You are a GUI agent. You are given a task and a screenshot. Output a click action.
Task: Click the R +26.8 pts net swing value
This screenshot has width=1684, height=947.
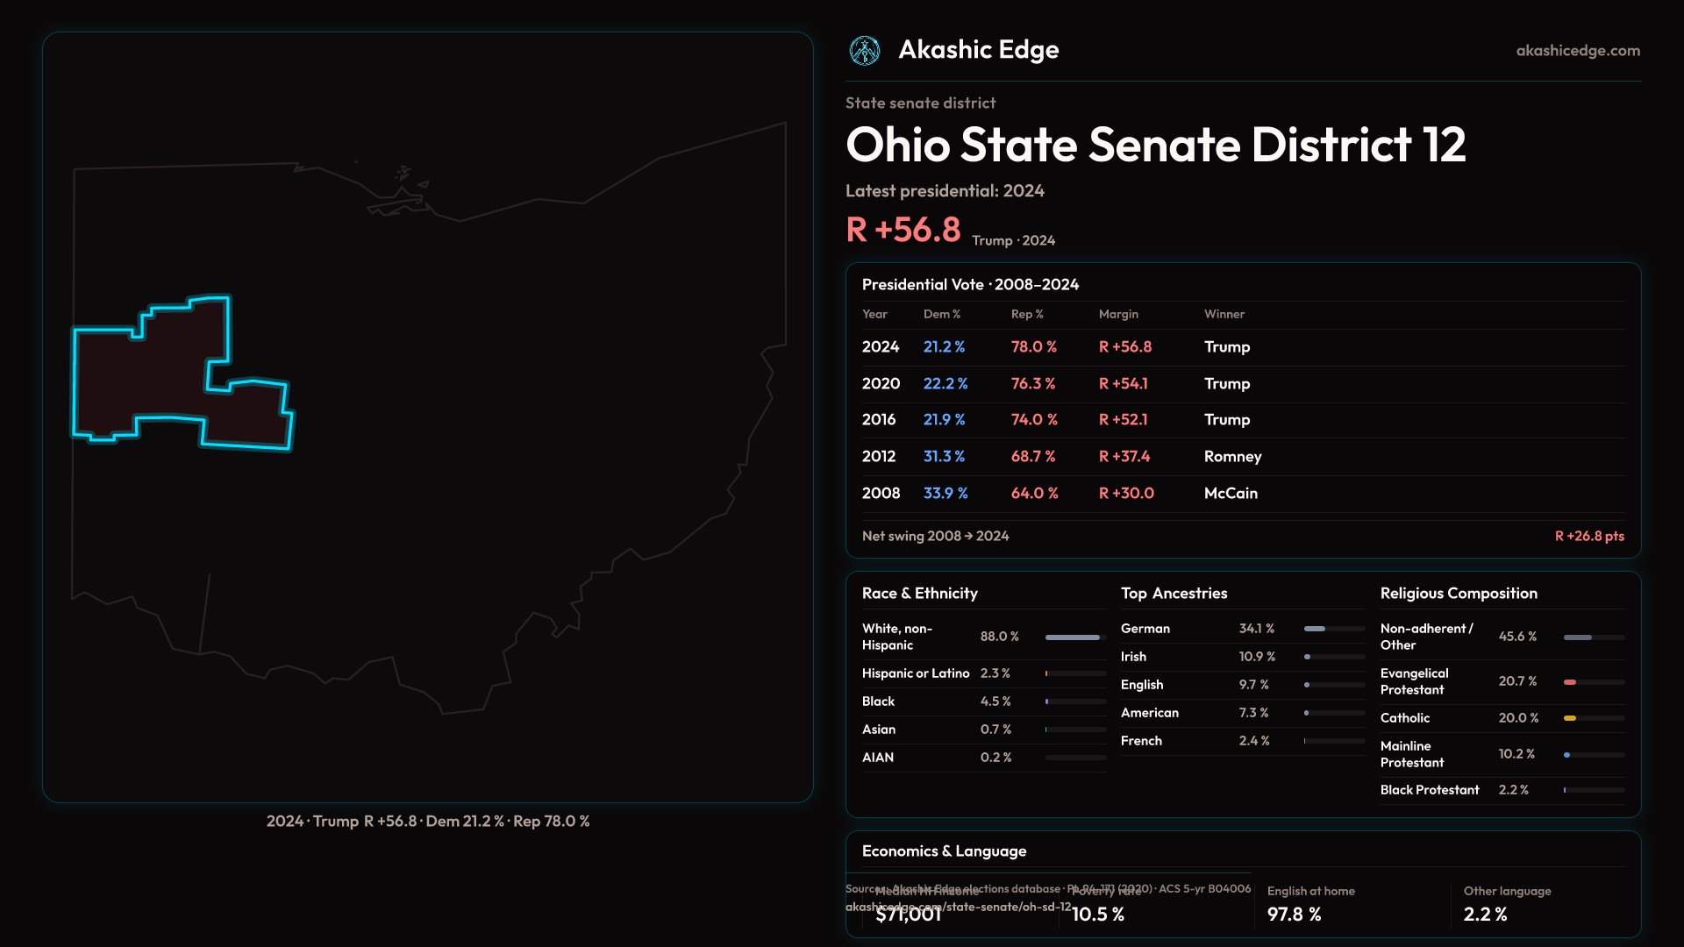tap(1589, 536)
